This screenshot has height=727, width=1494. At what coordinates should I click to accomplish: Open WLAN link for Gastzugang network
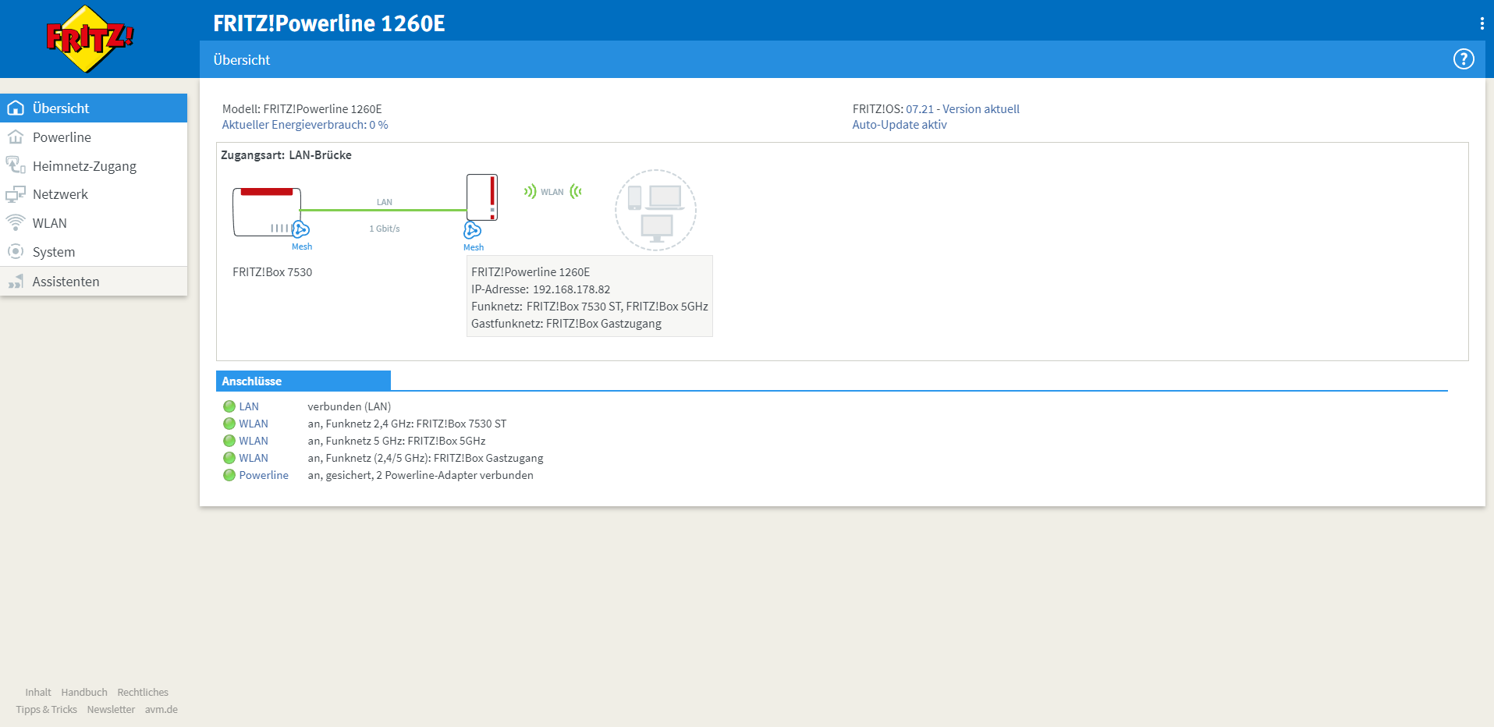pos(254,458)
